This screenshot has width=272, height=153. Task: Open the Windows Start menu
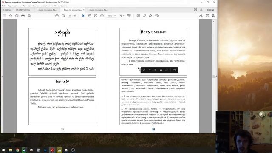pos(3,150)
